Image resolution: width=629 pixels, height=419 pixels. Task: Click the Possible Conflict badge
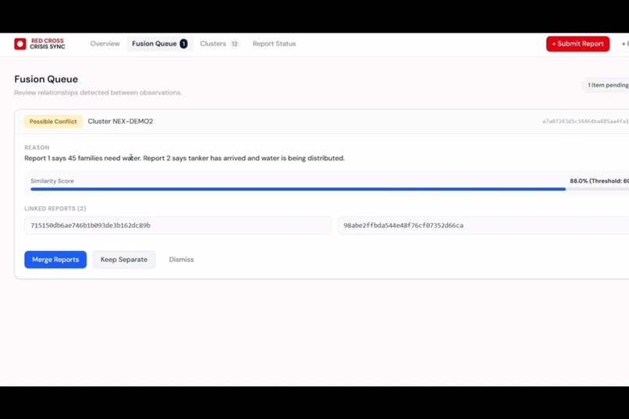pyautogui.click(x=53, y=122)
